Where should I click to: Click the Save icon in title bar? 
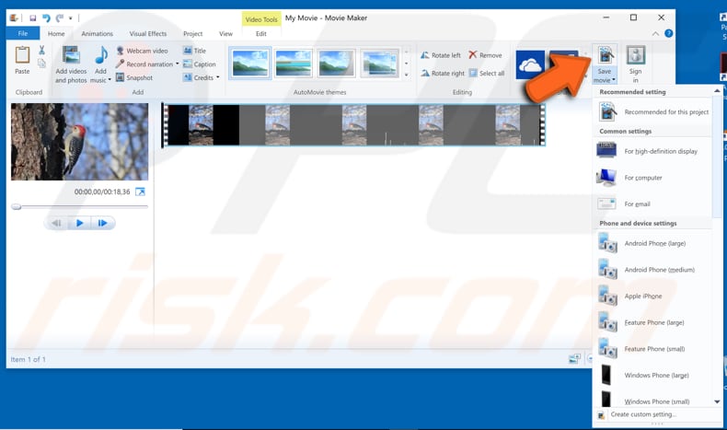point(33,18)
